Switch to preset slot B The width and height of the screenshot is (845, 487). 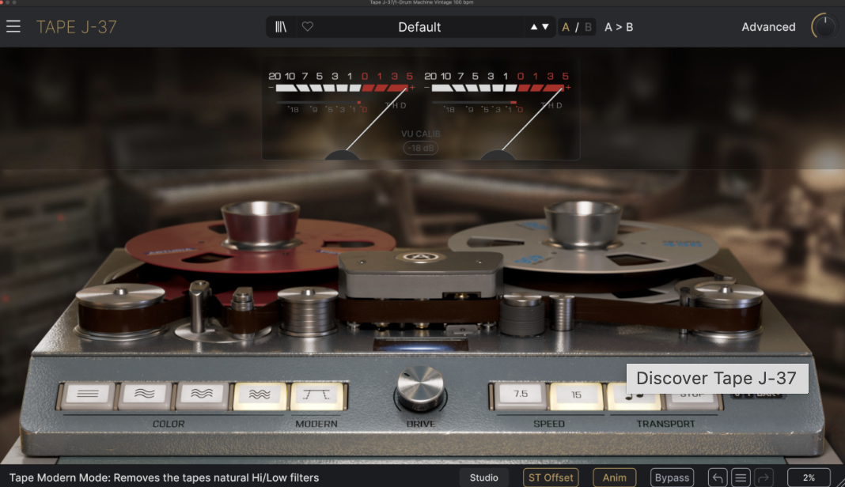pos(588,27)
